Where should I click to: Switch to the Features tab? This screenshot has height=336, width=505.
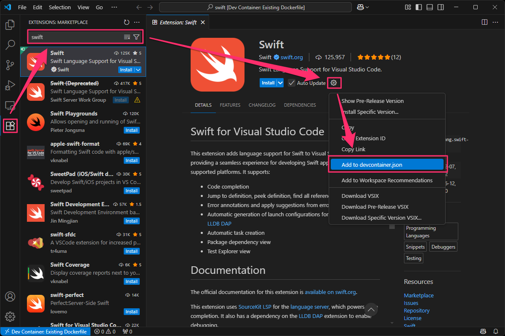[x=230, y=105]
